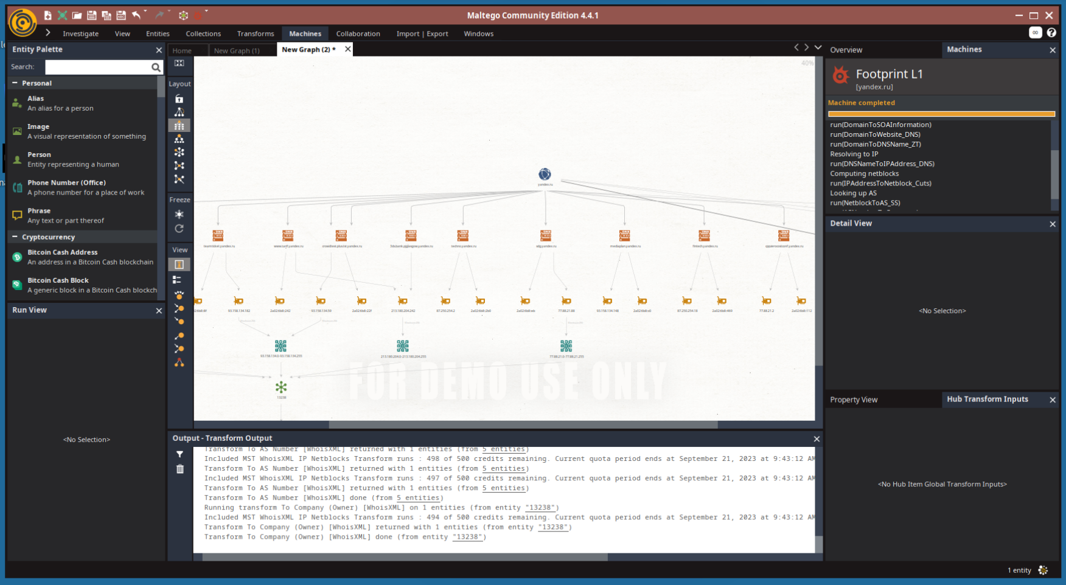Toggle the block layout mode button
This screenshot has width=1066, height=585.
pyautogui.click(x=179, y=125)
